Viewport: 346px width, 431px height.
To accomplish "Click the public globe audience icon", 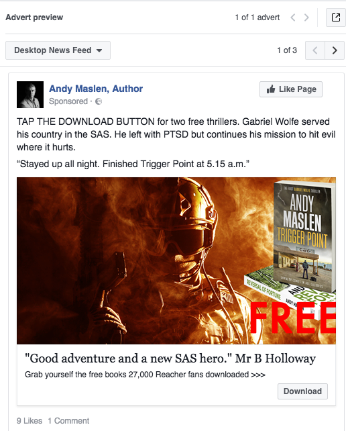I will click(99, 101).
